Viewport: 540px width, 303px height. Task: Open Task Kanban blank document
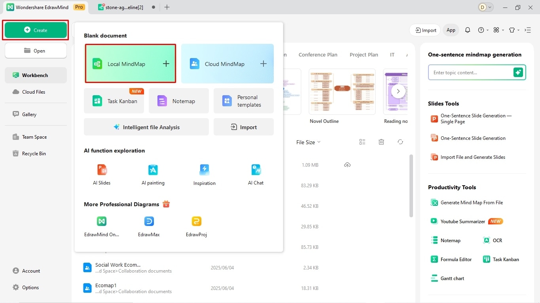114,101
